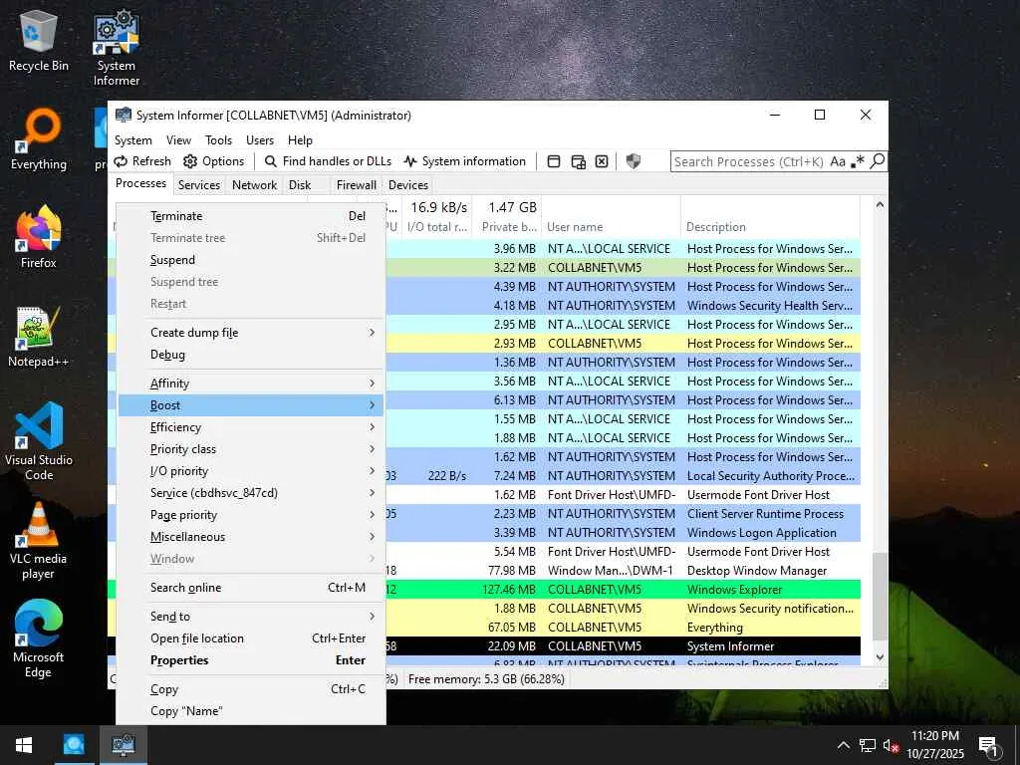Click the Everything taskbar button
1020x765 pixels.
(x=74, y=745)
